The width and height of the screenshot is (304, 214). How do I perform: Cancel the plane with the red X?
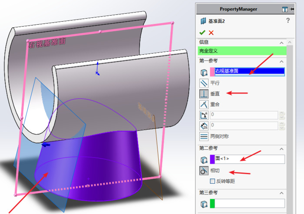tap(211, 33)
